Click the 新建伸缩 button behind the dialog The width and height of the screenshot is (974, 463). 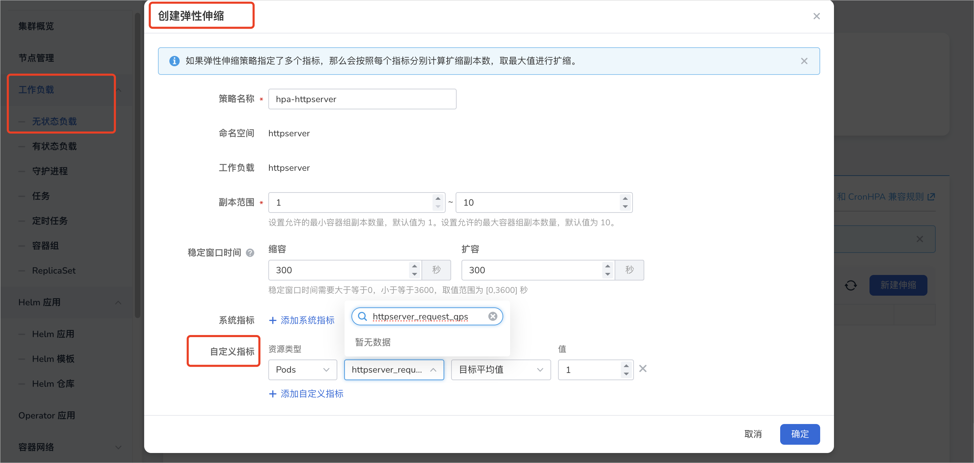pos(898,285)
